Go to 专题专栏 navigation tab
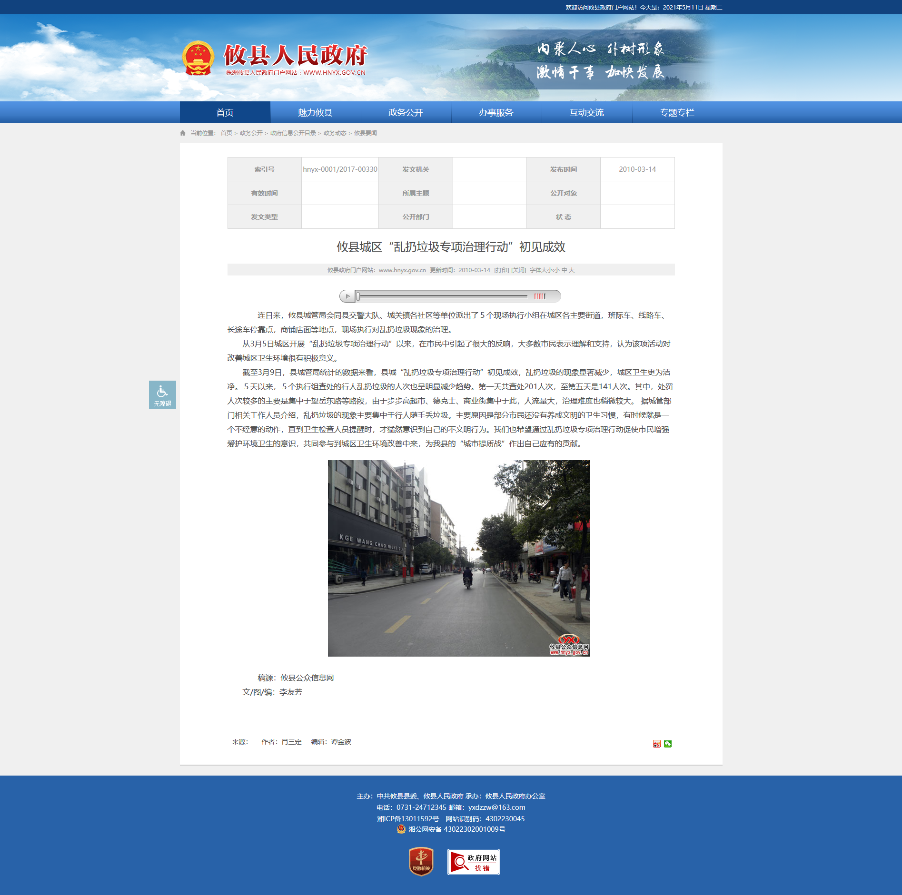This screenshot has width=902, height=895. click(677, 112)
